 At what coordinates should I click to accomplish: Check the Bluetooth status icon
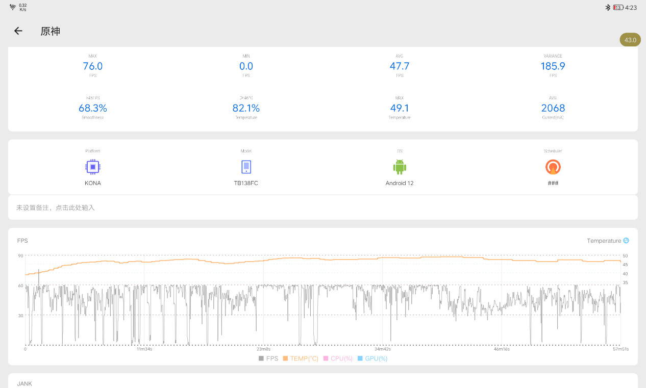tap(608, 8)
